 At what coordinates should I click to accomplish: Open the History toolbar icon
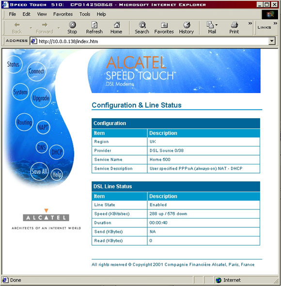click(187, 25)
